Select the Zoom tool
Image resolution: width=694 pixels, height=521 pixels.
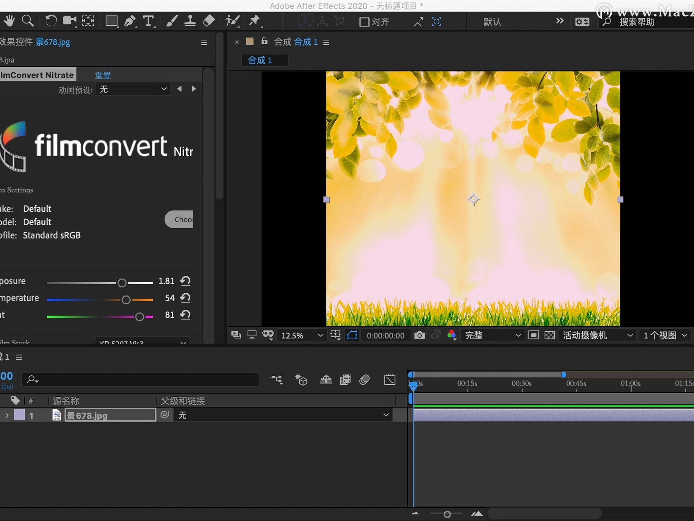click(28, 21)
